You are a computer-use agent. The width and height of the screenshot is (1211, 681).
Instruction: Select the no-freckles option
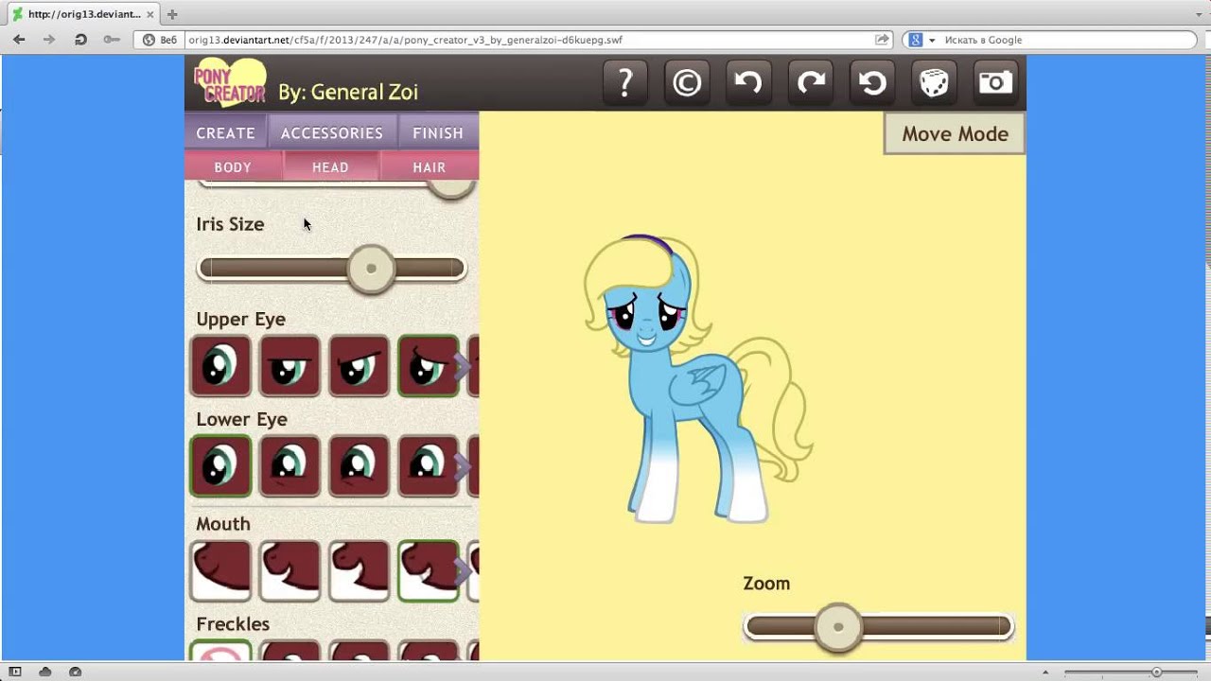coord(220,651)
